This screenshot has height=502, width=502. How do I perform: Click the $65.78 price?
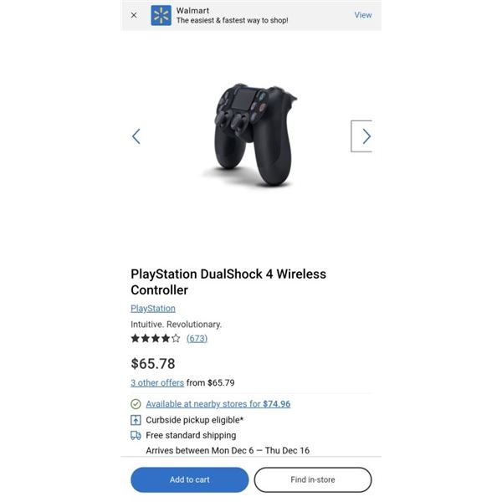pos(153,364)
